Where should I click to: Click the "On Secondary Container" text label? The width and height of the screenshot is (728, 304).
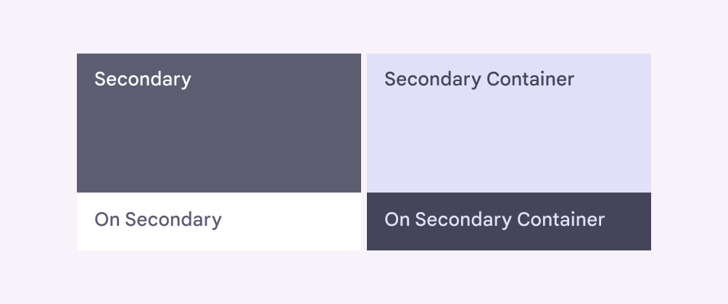pos(494,219)
